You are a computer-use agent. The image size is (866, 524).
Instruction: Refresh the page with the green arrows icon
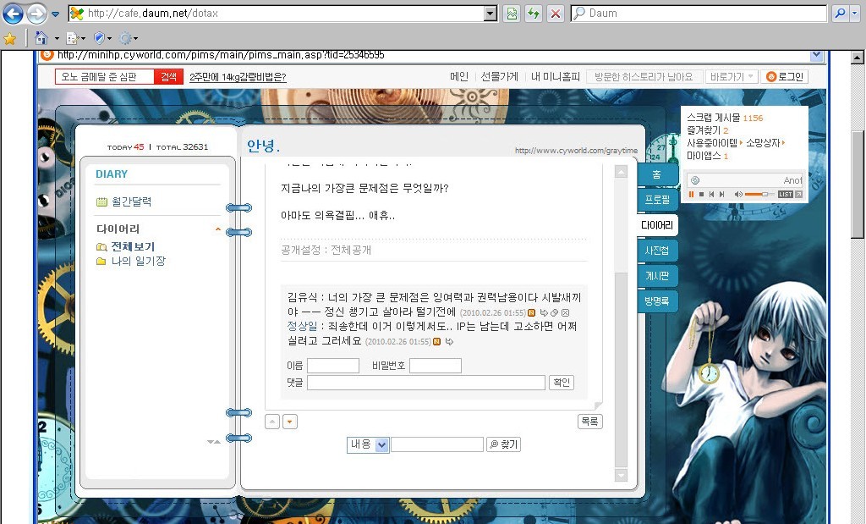(x=534, y=14)
